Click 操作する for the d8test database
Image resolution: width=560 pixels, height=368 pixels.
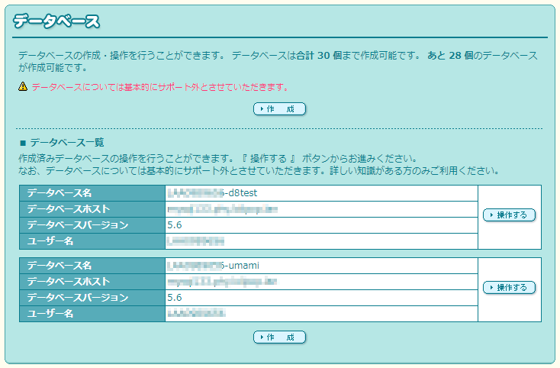point(510,215)
